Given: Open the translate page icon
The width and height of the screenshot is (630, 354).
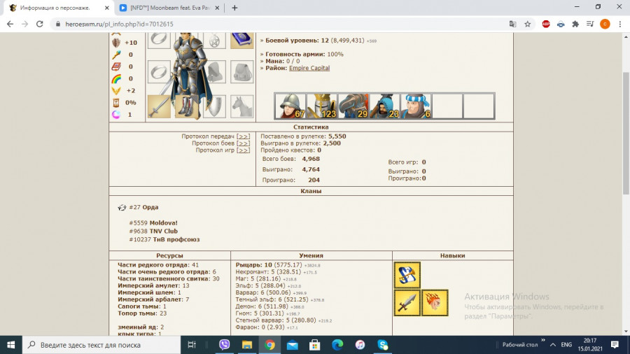Looking at the screenshot, I should 512,24.
